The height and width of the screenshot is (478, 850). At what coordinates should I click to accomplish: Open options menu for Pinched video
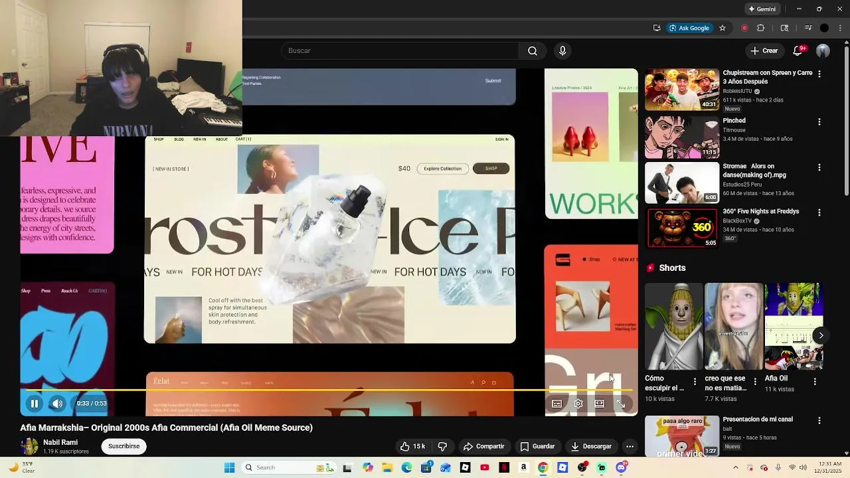819,122
